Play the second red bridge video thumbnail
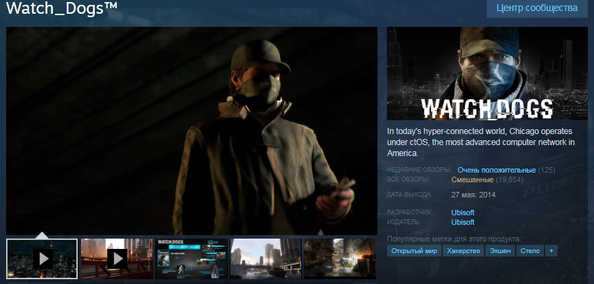The height and width of the screenshot is (284, 594). pyautogui.click(x=117, y=259)
